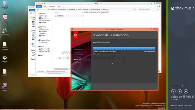Click the INSTALAR step in installer sidebar
Viewport: 195px width, 110px height.
pyautogui.click(x=77, y=60)
